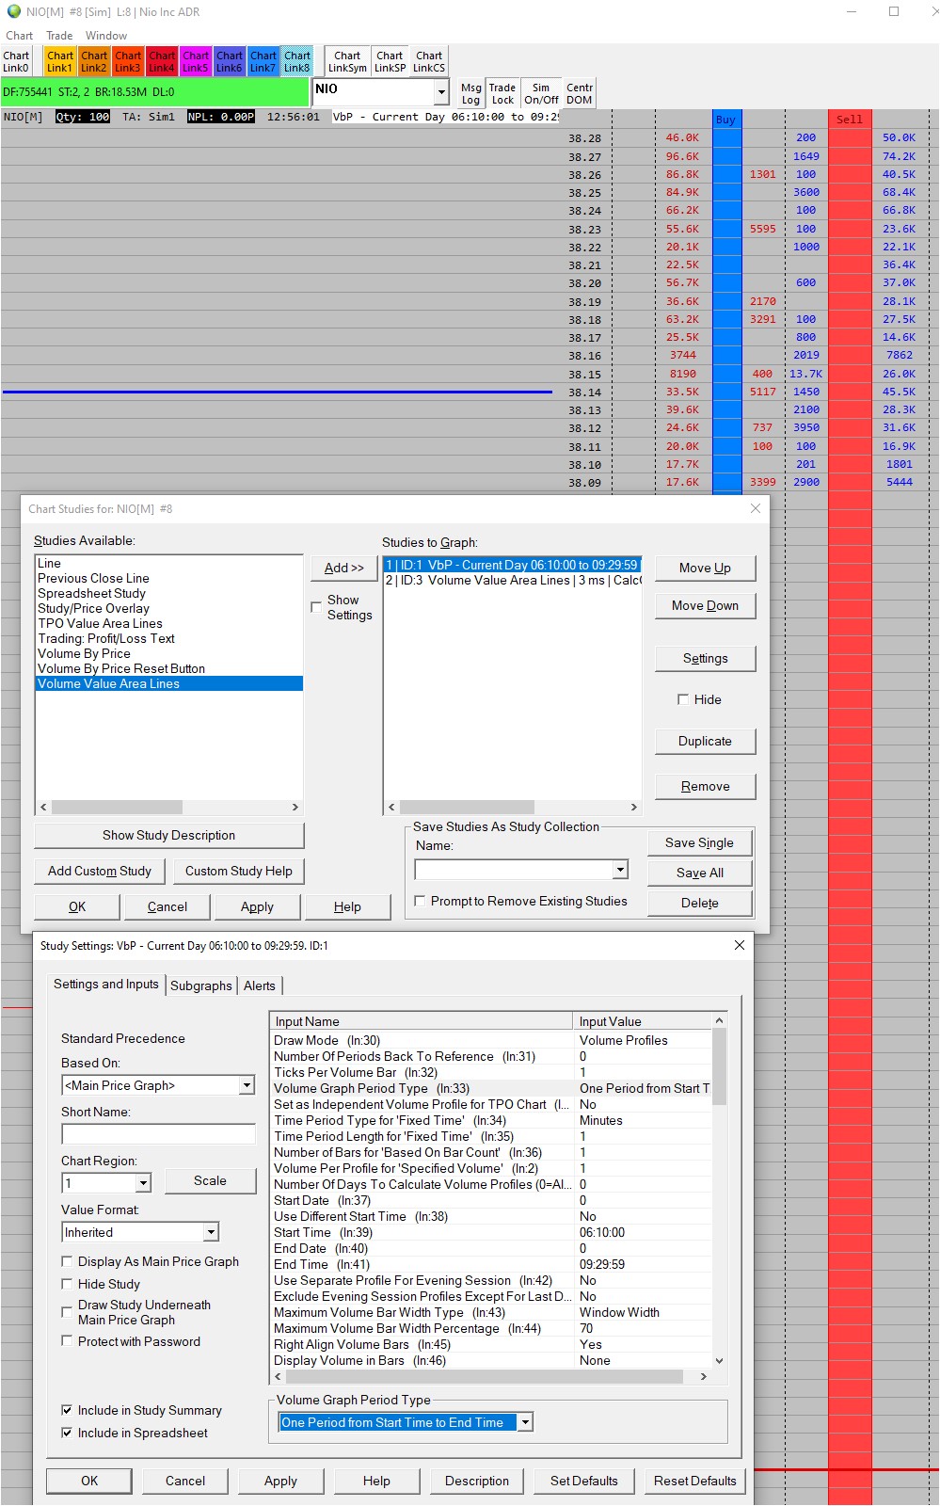Click the Buy column header
940x1506 pixels.
click(x=725, y=120)
